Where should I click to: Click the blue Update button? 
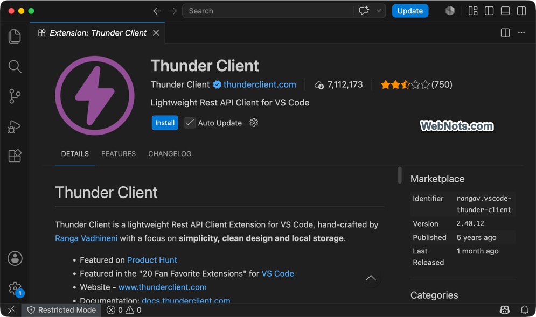pyautogui.click(x=410, y=11)
